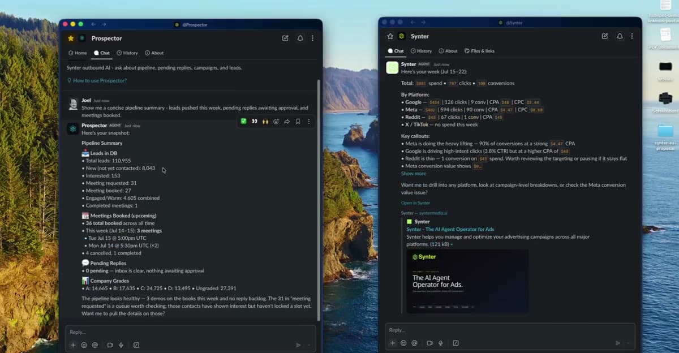
Task: Send message in Prospector composer
Action: click(x=298, y=345)
